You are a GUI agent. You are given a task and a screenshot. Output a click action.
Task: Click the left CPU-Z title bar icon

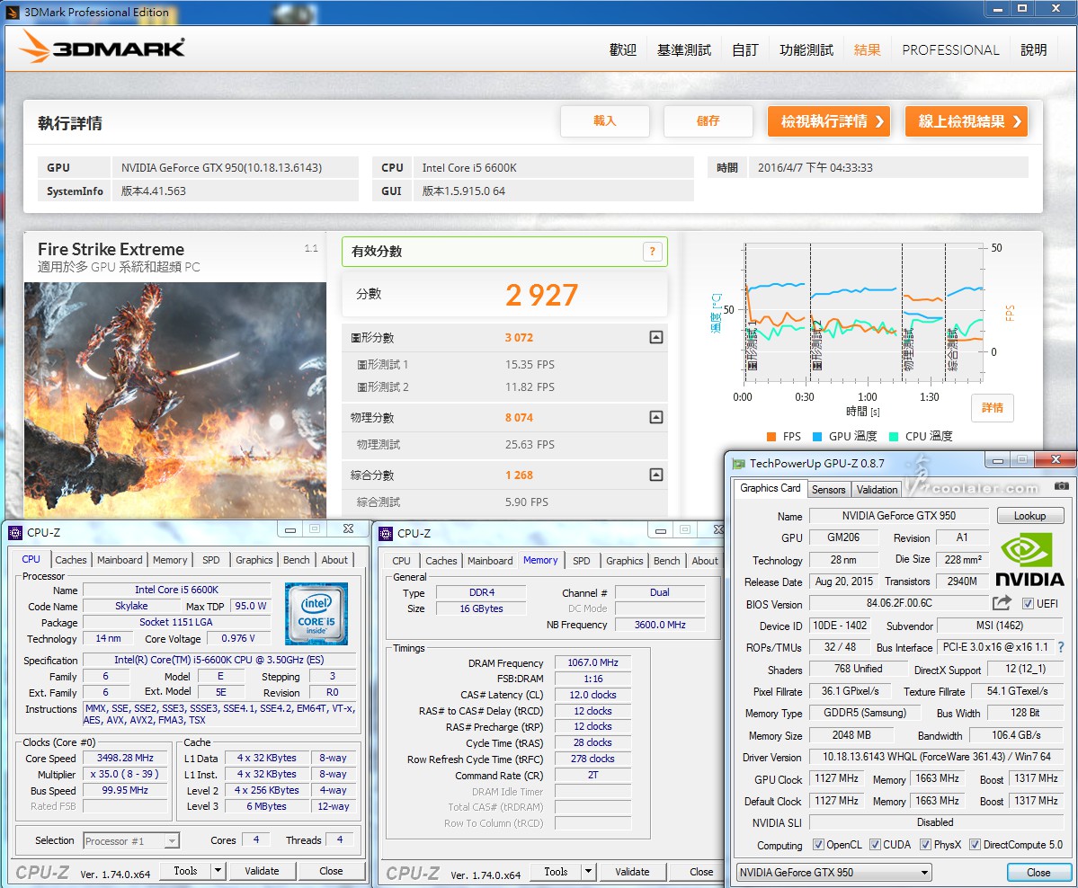15,533
